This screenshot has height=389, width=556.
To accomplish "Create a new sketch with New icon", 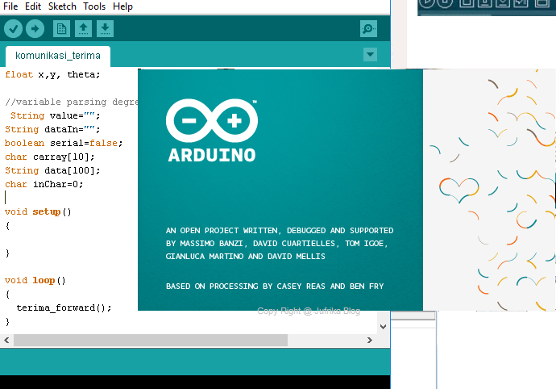I will (61, 29).
